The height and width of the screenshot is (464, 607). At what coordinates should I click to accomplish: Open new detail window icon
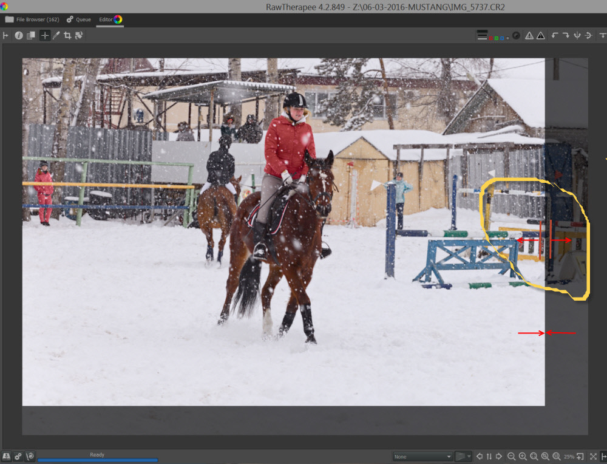[580, 457]
